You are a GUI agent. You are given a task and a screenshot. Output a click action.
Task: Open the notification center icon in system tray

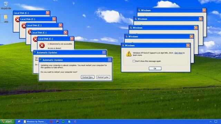pyautogui.click(x=216, y=122)
